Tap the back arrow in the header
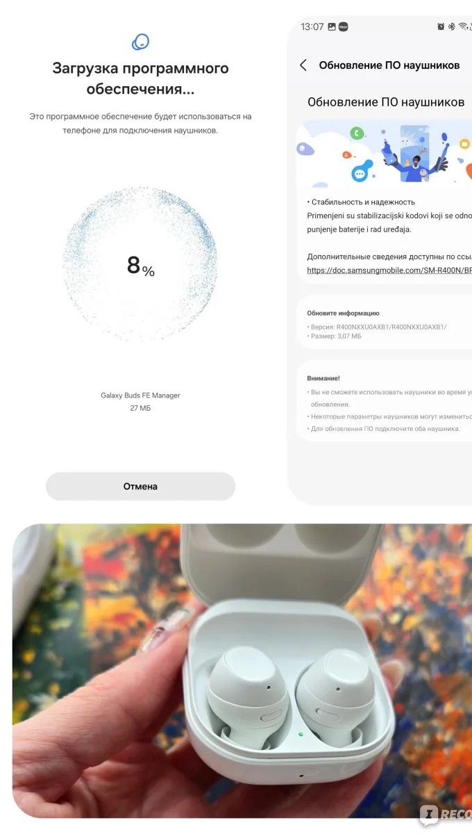This screenshot has height=834, width=472. pyautogui.click(x=303, y=65)
